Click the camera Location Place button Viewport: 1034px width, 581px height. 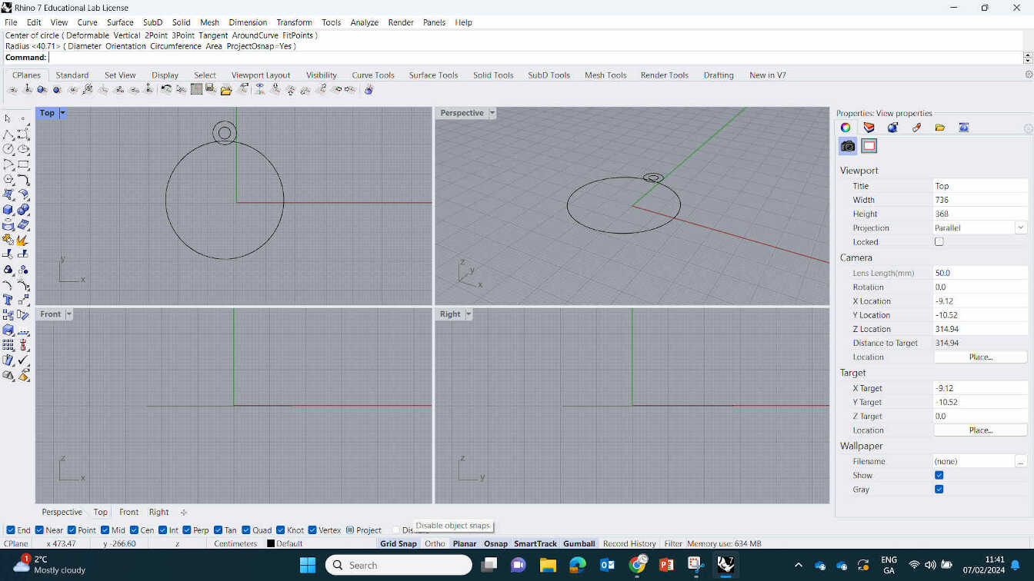980,357
